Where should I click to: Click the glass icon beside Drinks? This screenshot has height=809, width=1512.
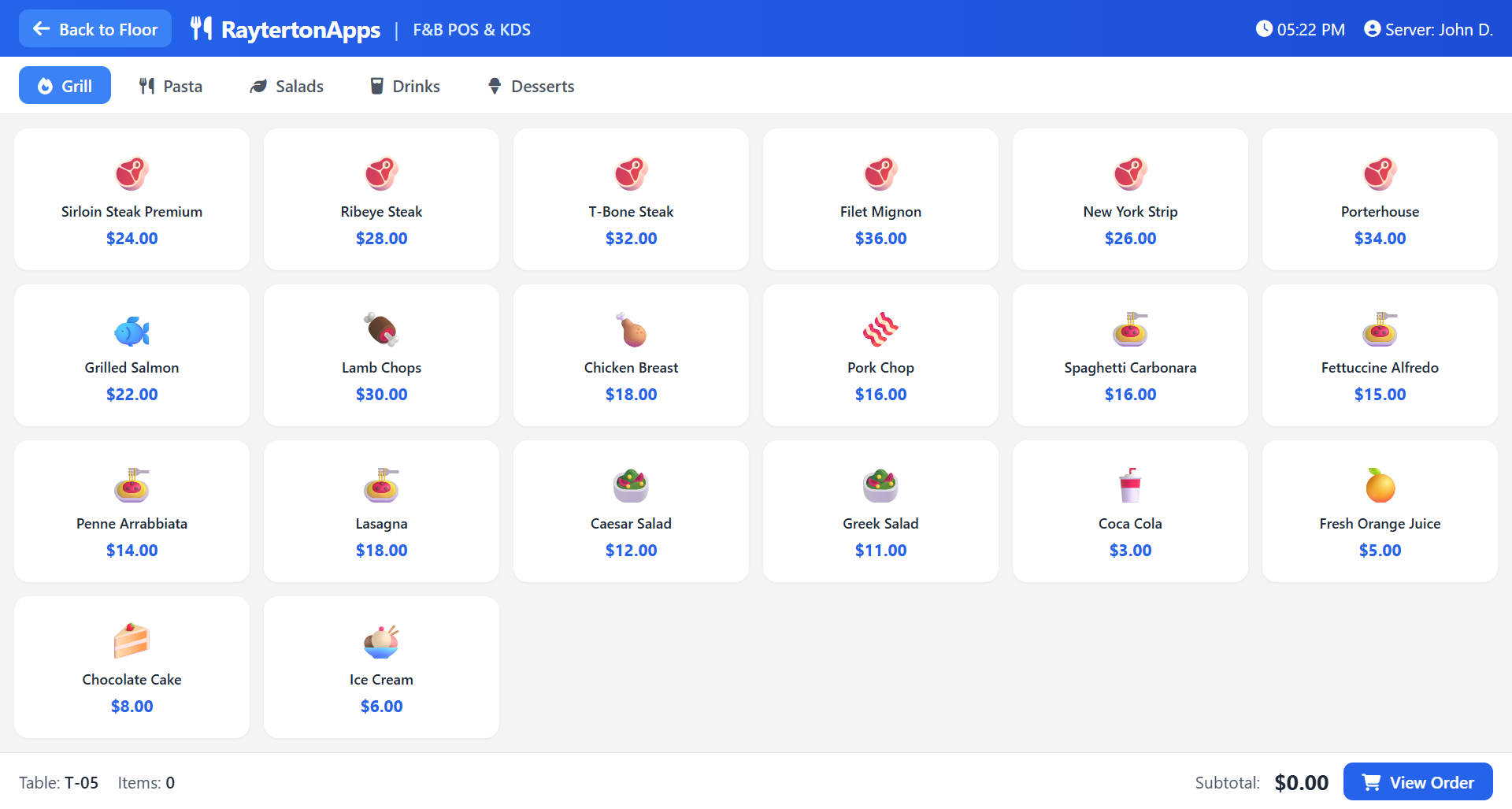pyautogui.click(x=377, y=85)
